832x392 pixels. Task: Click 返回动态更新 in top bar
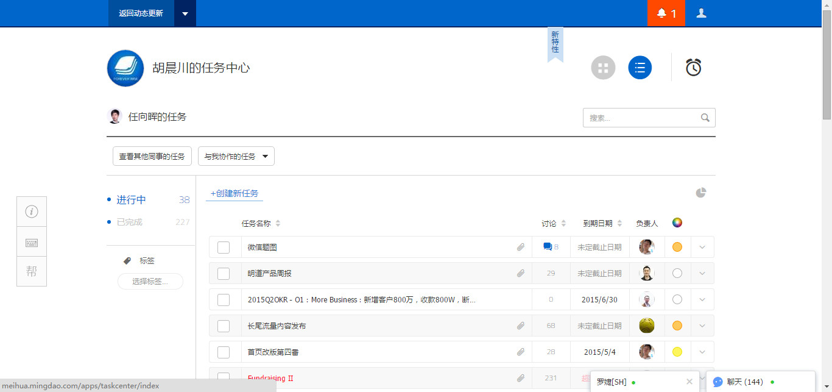141,13
